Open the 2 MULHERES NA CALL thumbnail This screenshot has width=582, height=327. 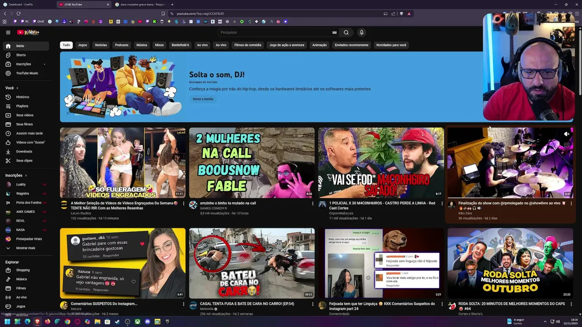point(252,163)
